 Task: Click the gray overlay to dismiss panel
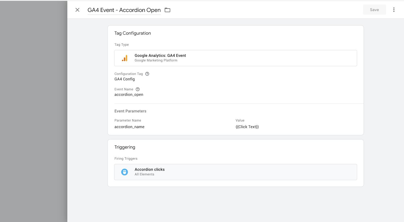[33, 111]
